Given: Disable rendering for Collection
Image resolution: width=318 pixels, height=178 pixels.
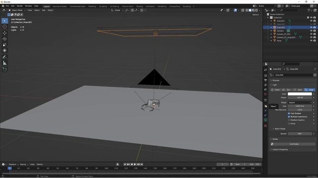Looking at the screenshot, I should click(x=315, y=18).
